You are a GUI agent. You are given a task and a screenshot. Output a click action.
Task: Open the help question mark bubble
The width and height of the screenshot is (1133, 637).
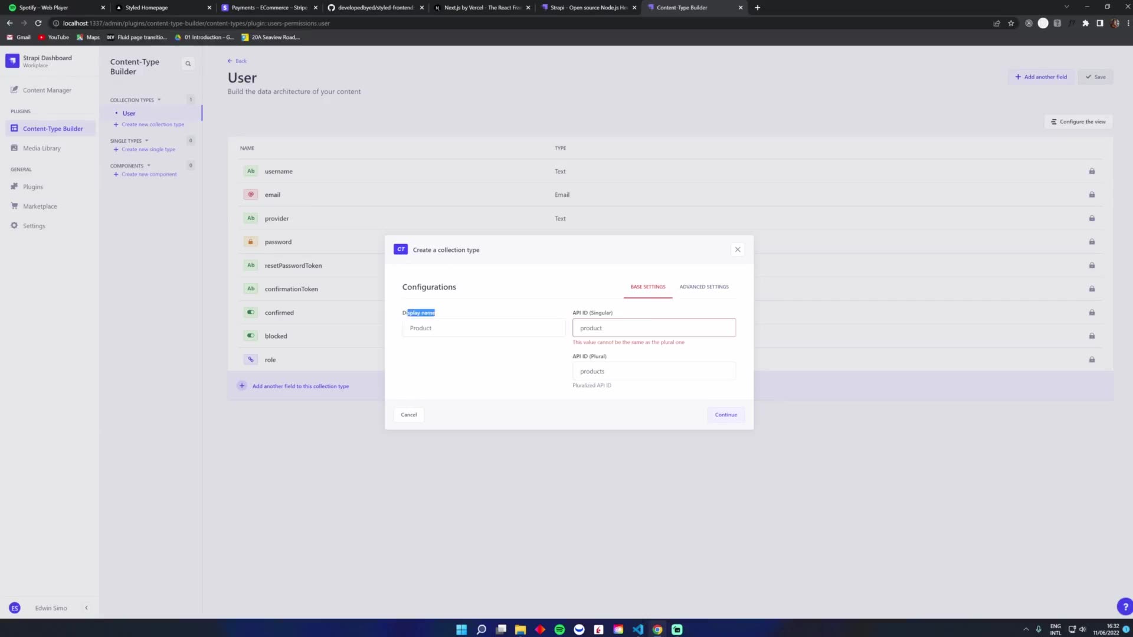1125,606
